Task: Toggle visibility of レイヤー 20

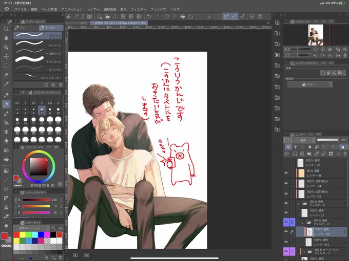Action: (x=286, y=232)
